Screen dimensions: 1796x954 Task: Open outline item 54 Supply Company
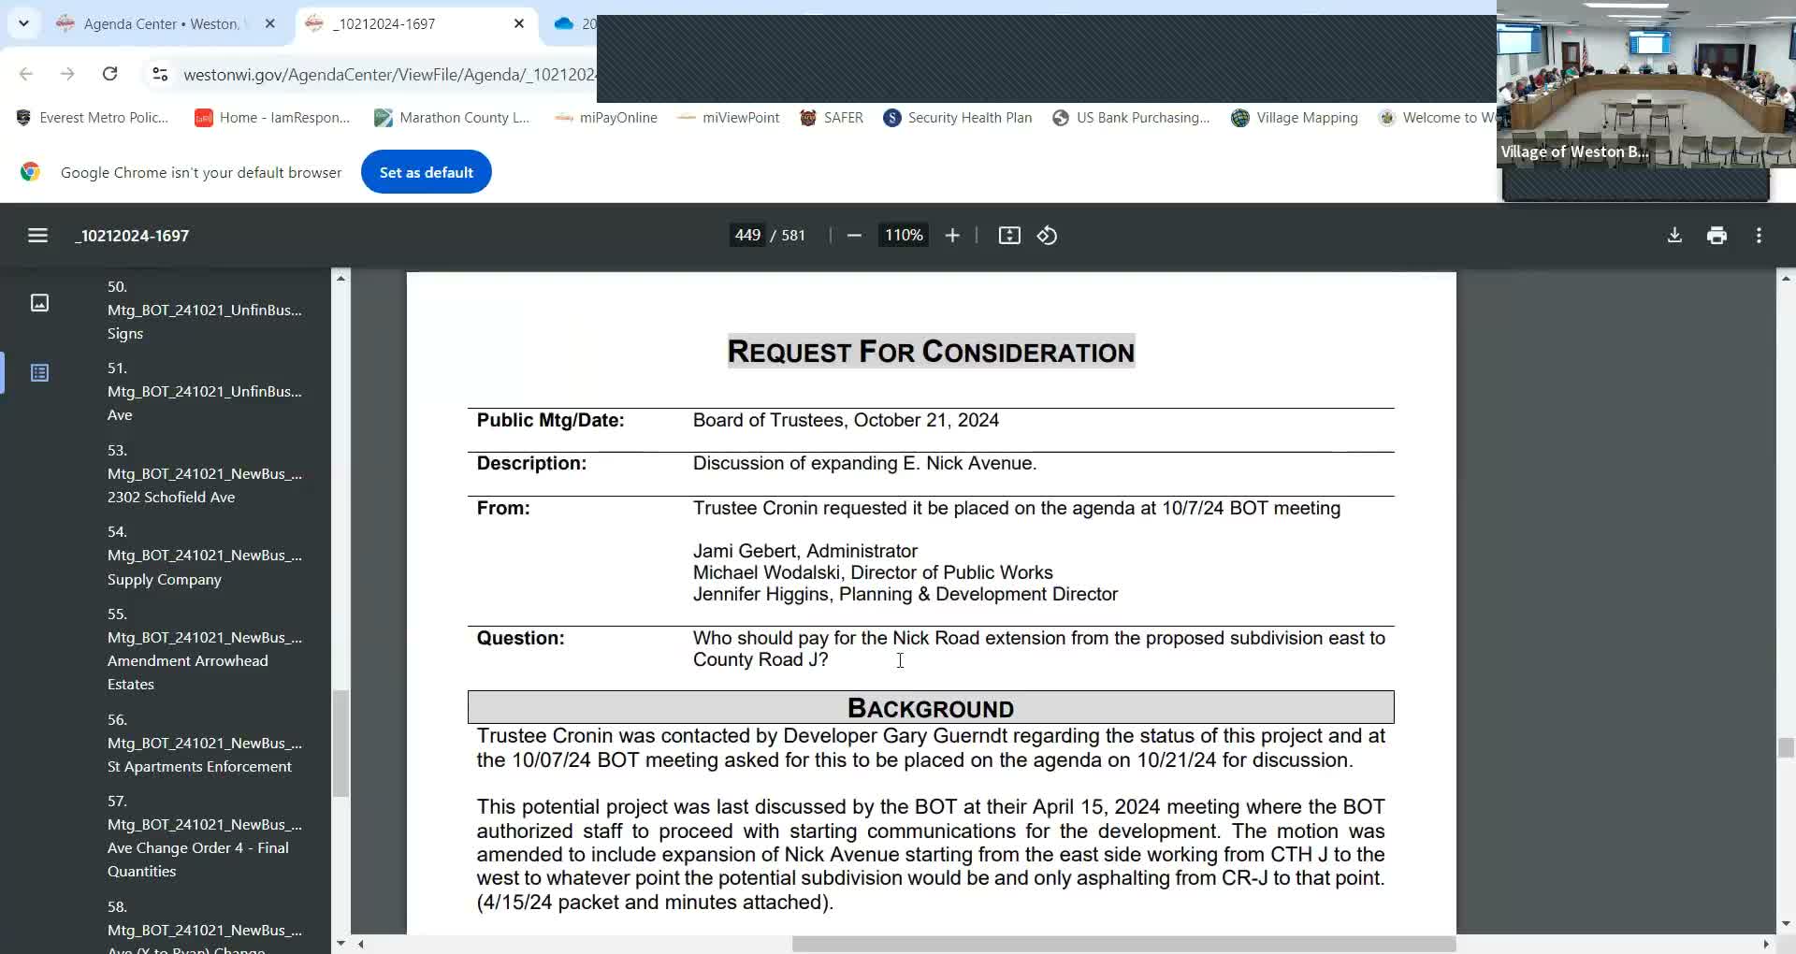(x=205, y=555)
